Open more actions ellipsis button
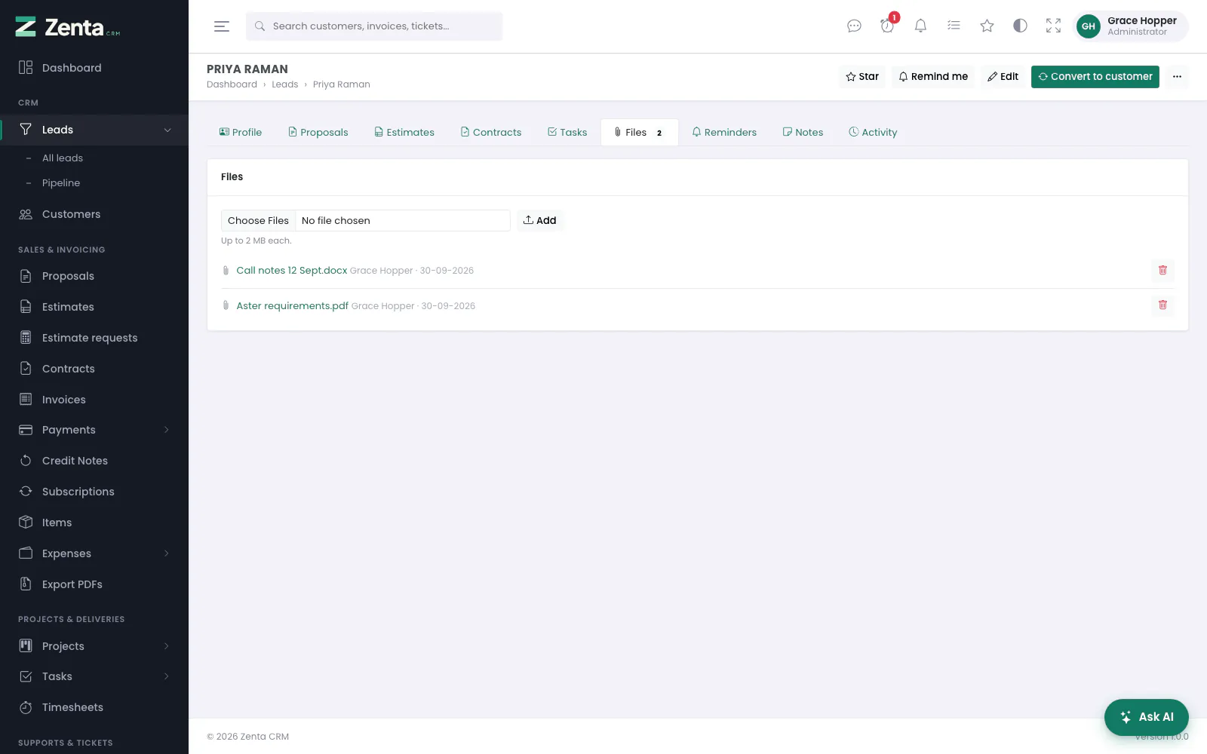This screenshot has width=1207, height=754. [1177, 76]
